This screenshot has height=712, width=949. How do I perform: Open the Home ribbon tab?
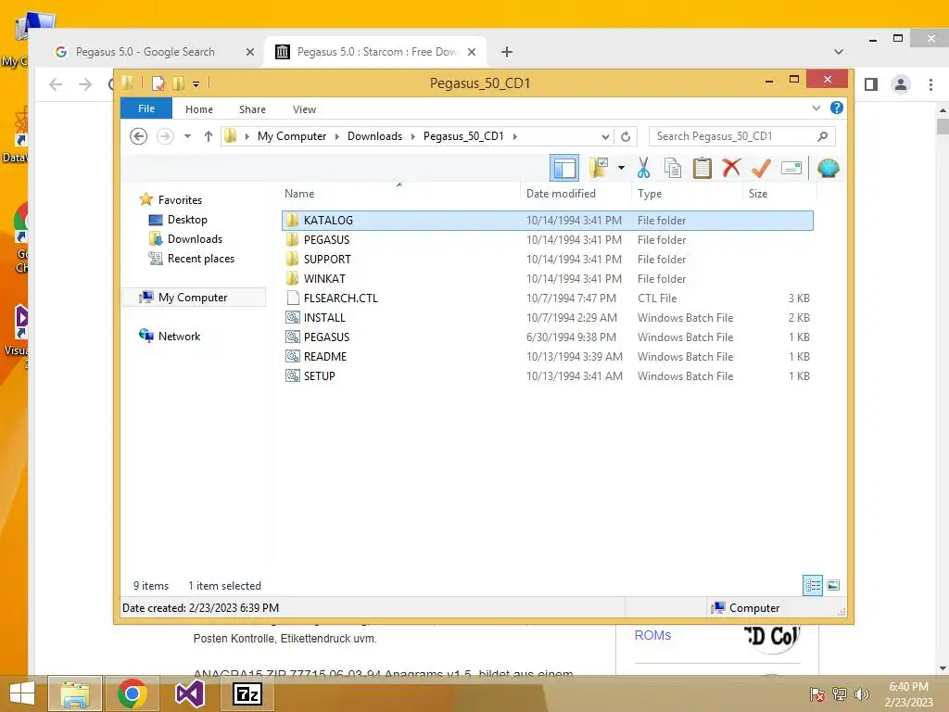[199, 109]
